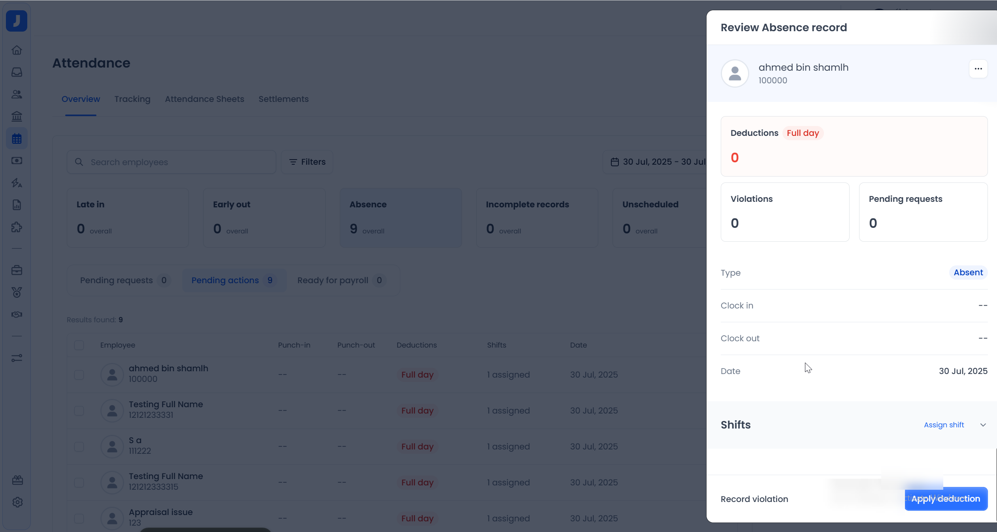Image resolution: width=997 pixels, height=532 pixels.
Task: Click the Apply deduction button
Action: 946,499
